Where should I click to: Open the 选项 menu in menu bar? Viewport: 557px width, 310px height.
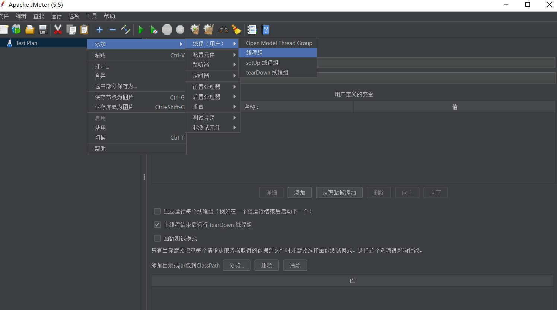pos(74,16)
